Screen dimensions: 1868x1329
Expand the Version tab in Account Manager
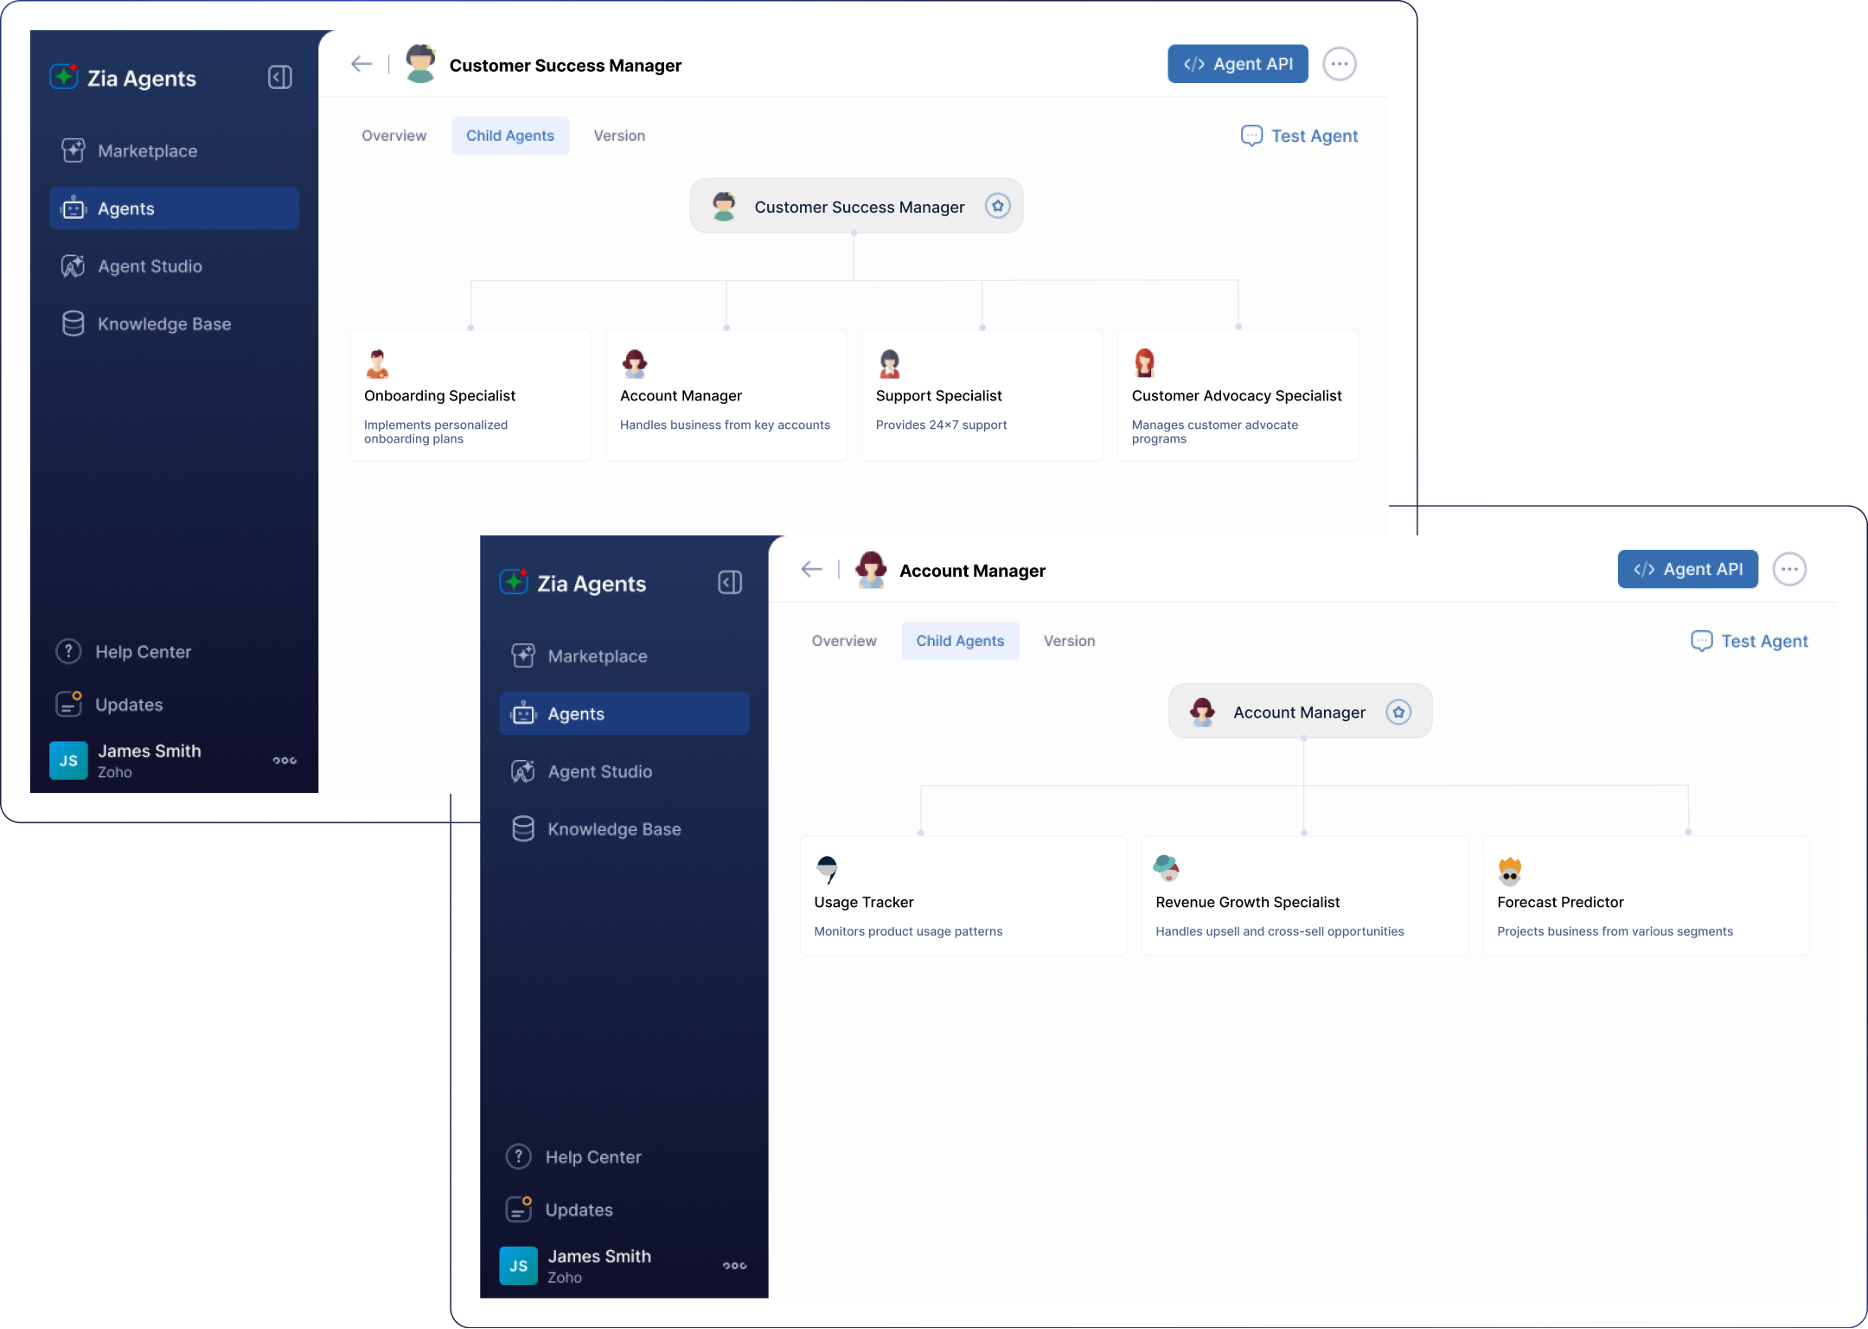pos(1068,640)
